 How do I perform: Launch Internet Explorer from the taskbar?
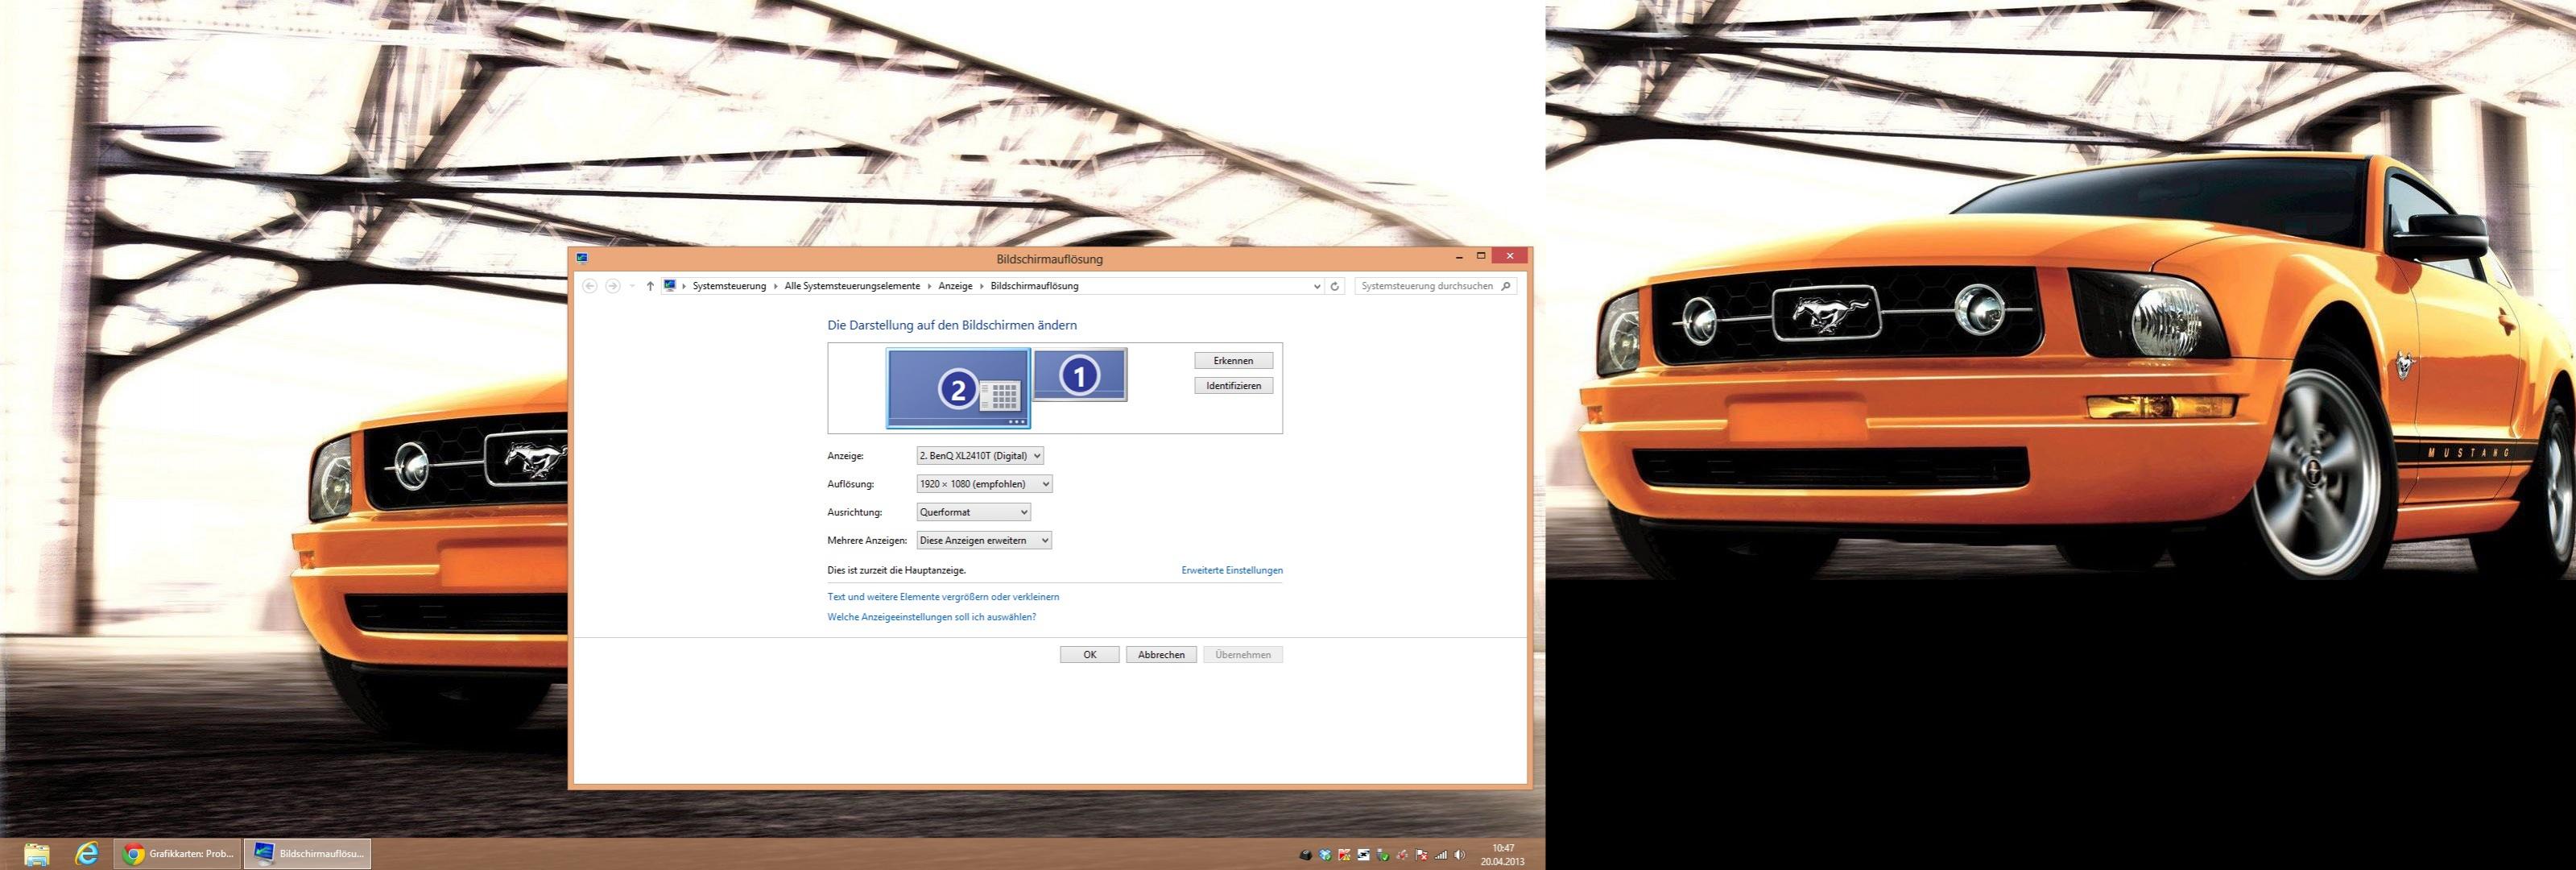coord(87,854)
